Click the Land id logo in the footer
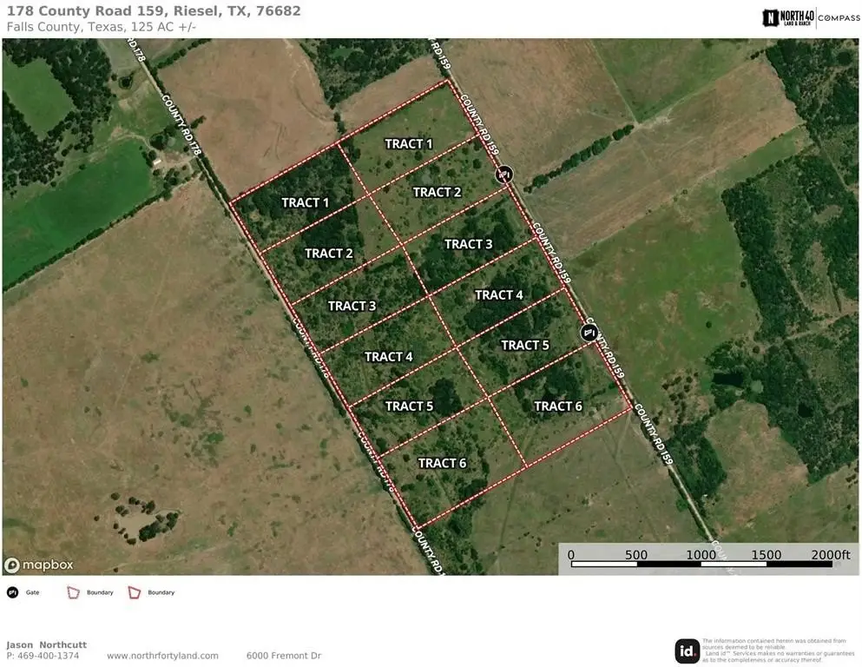The image size is (862, 667). (687, 650)
